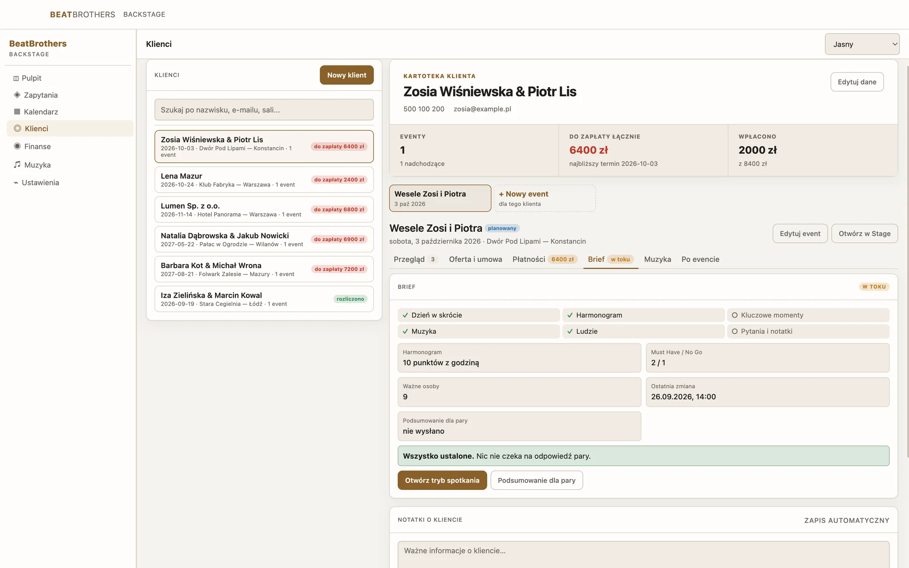Click the Muzyka note icon
This screenshot has width=909, height=568.
tap(17, 164)
